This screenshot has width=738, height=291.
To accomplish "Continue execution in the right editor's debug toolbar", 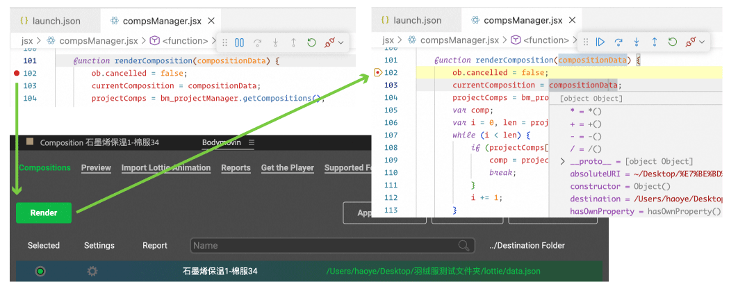I will [600, 42].
